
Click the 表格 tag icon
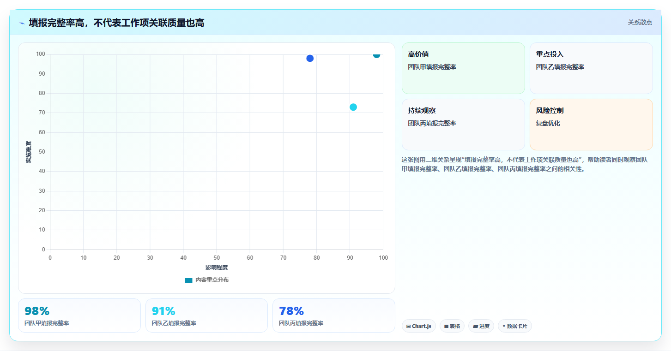[x=447, y=326]
